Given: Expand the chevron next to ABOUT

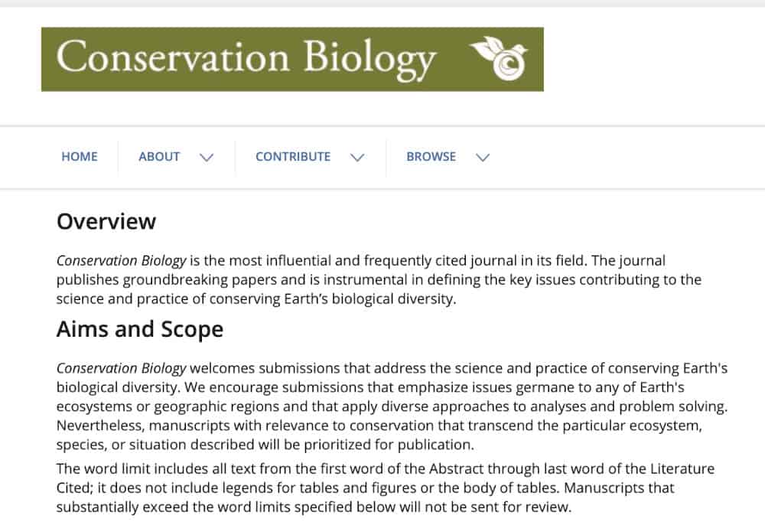Looking at the screenshot, I should click(x=207, y=157).
